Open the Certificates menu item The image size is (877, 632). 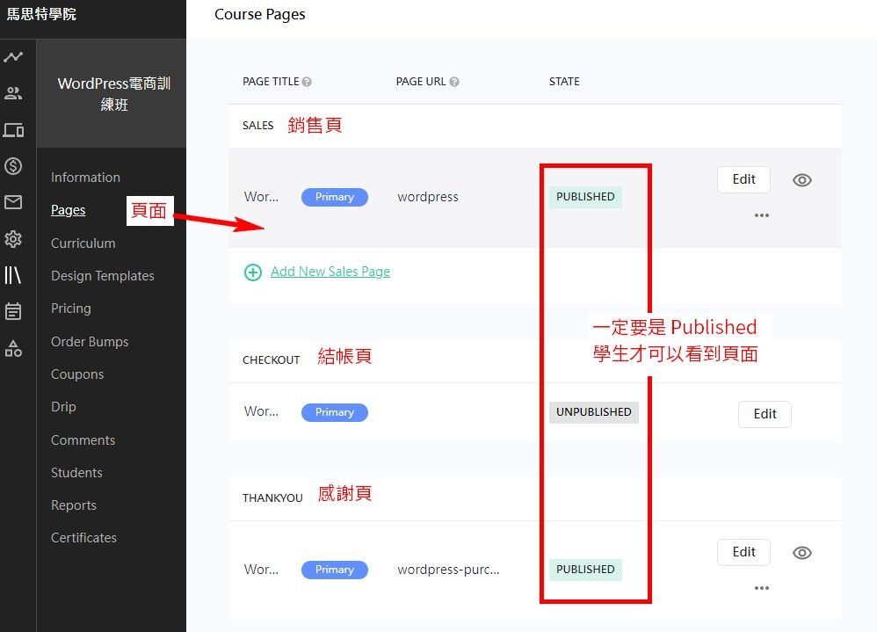click(83, 538)
